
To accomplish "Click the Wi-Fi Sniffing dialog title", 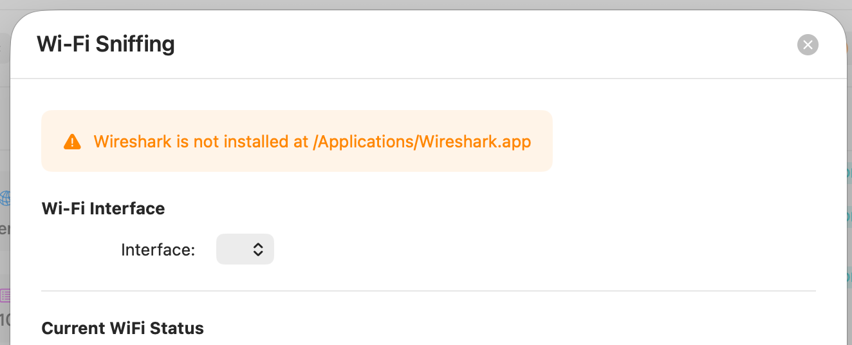I will point(106,44).
